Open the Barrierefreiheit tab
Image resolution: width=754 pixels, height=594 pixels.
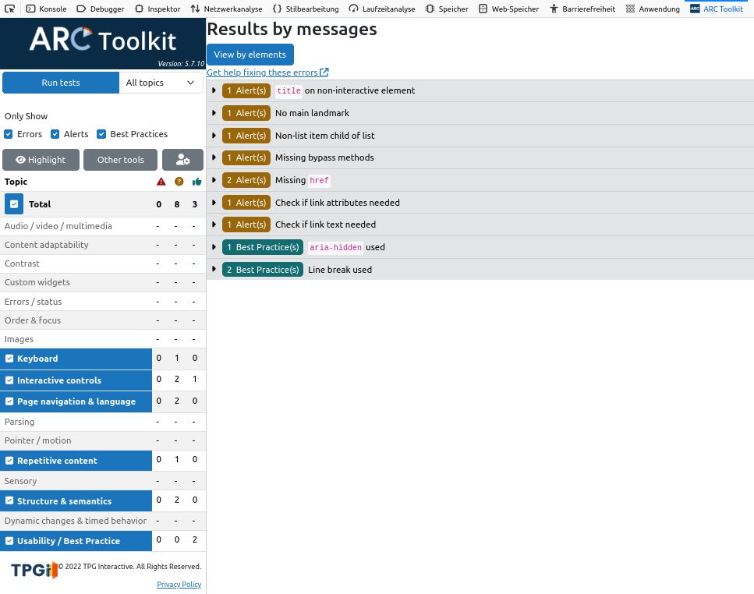[x=582, y=9]
